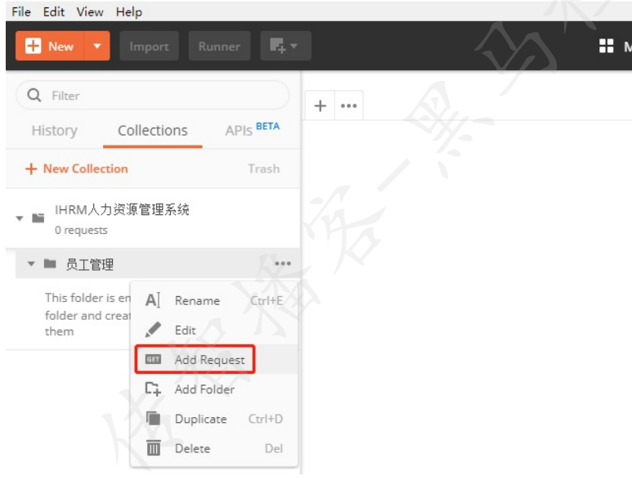The image size is (632, 485).
Task: Click the Ctrl+E shortcut label
Action: 267,301
